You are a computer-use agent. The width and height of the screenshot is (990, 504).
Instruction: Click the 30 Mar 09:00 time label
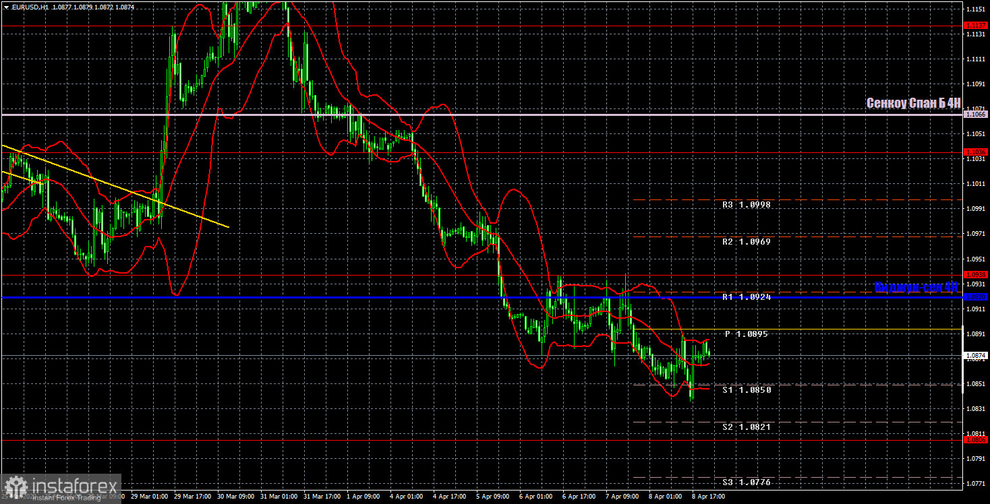coord(237,497)
